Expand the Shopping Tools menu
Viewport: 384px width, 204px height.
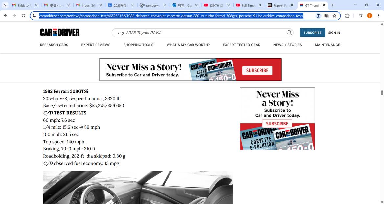tap(138, 45)
